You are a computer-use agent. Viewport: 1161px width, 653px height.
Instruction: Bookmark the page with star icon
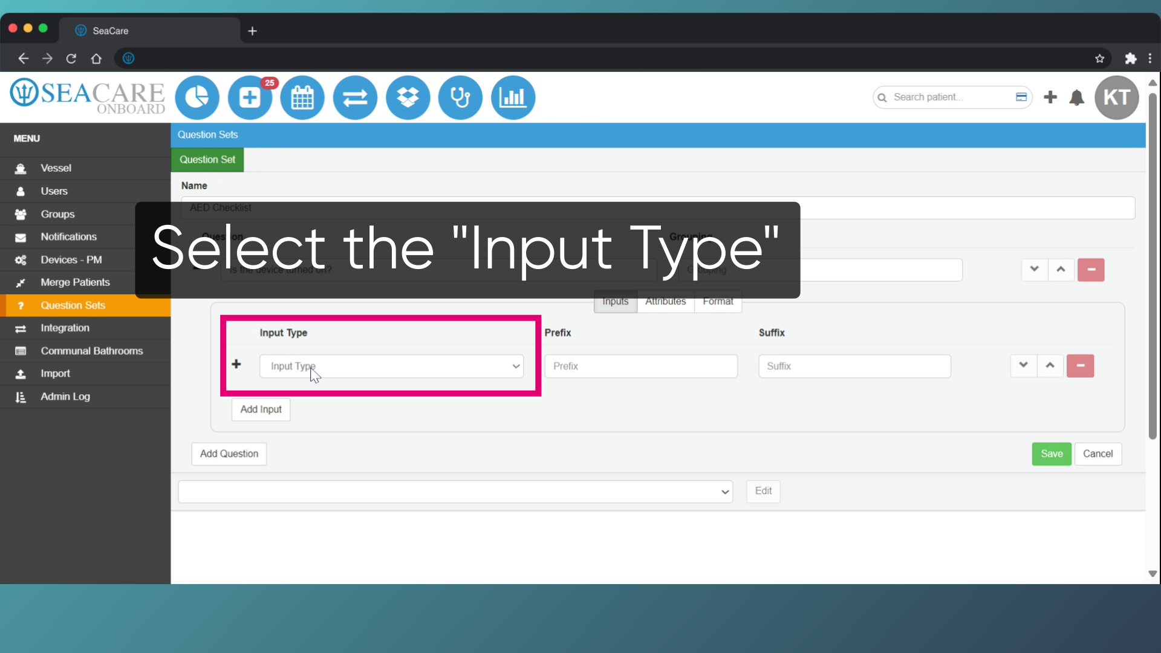pos(1099,59)
